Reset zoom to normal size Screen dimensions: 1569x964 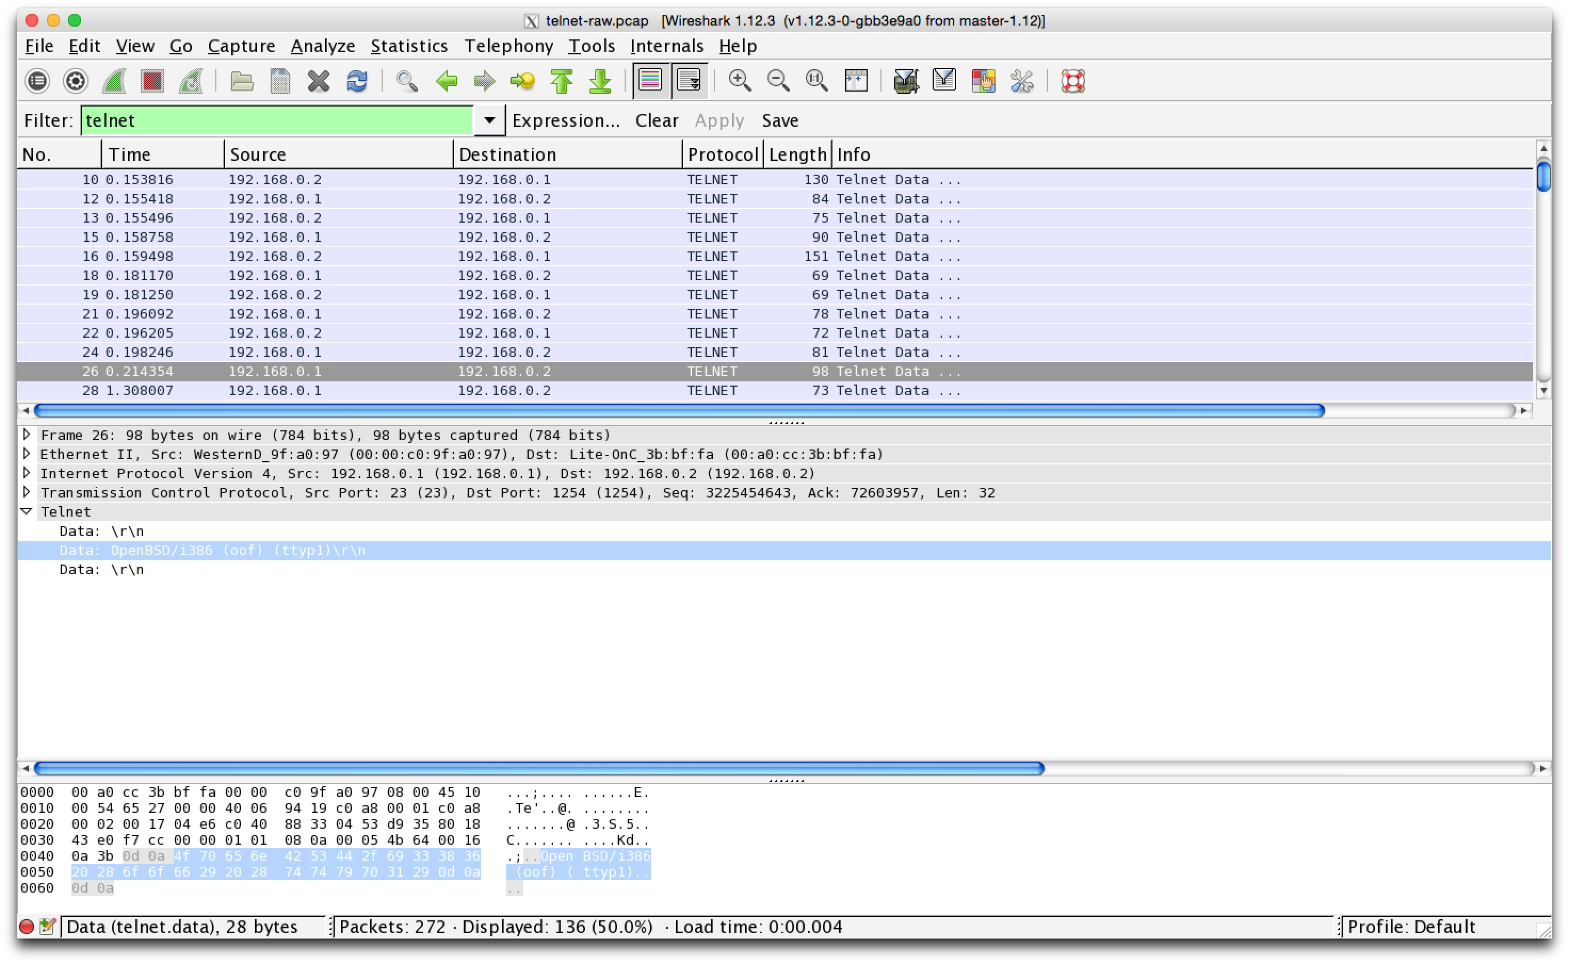tap(816, 81)
